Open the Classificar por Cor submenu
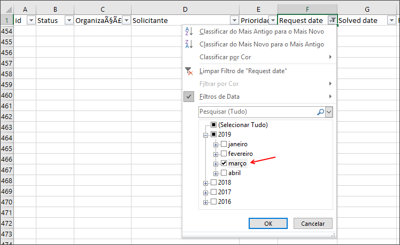Screen dimensions: 400x245 point(259,57)
